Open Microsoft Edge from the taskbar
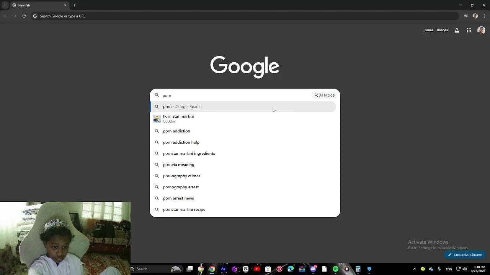The image size is (490, 275). 291,269
